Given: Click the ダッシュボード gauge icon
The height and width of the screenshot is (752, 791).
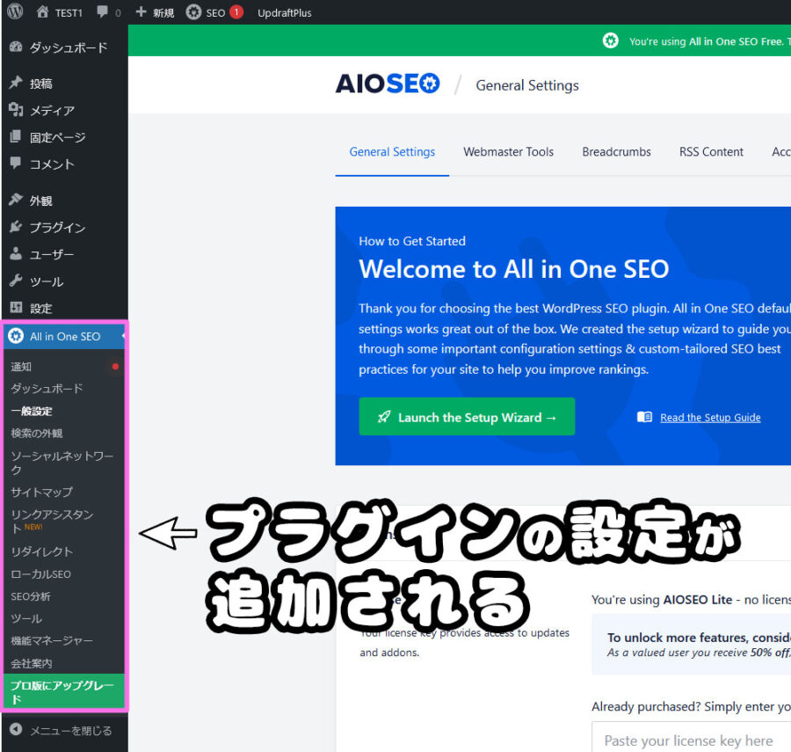Looking at the screenshot, I should click(x=16, y=47).
